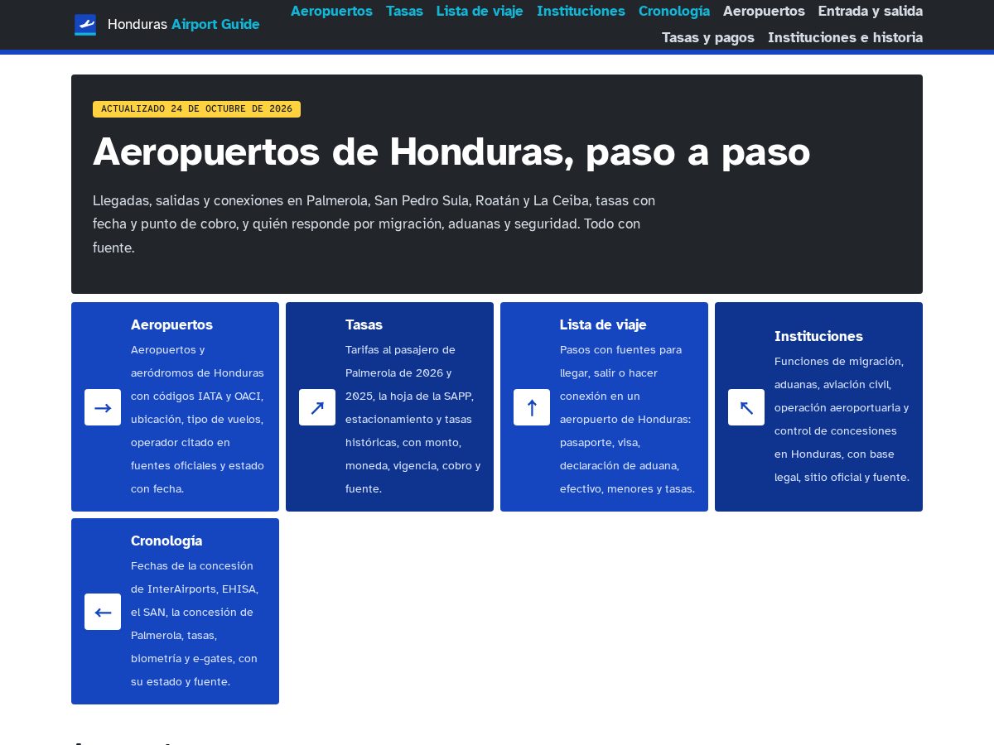The height and width of the screenshot is (745, 994).
Task: Open the cyan Instituciones nav item
Action: coord(581,11)
